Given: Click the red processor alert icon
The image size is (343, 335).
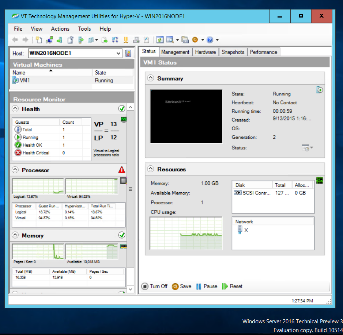Looking at the screenshot, I should click(x=122, y=169).
